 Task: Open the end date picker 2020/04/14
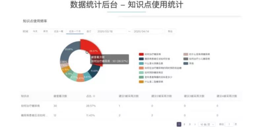[148, 31]
